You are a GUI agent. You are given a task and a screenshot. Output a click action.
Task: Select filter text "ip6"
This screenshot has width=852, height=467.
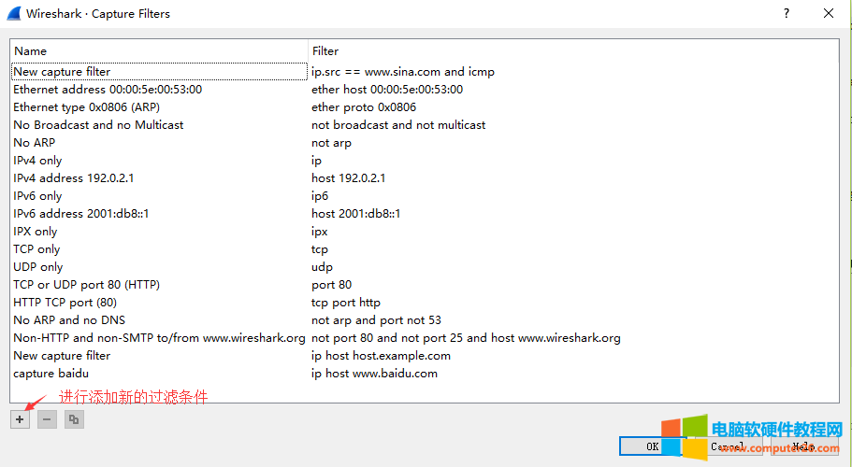pos(320,196)
